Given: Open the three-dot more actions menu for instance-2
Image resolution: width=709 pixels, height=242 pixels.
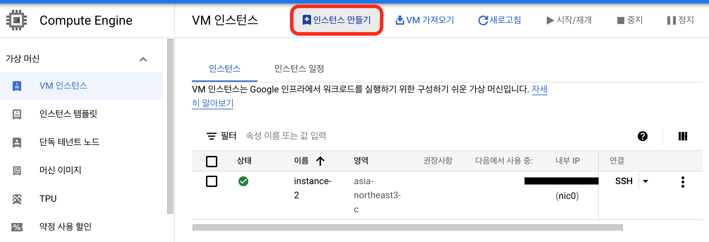Looking at the screenshot, I should (683, 182).
